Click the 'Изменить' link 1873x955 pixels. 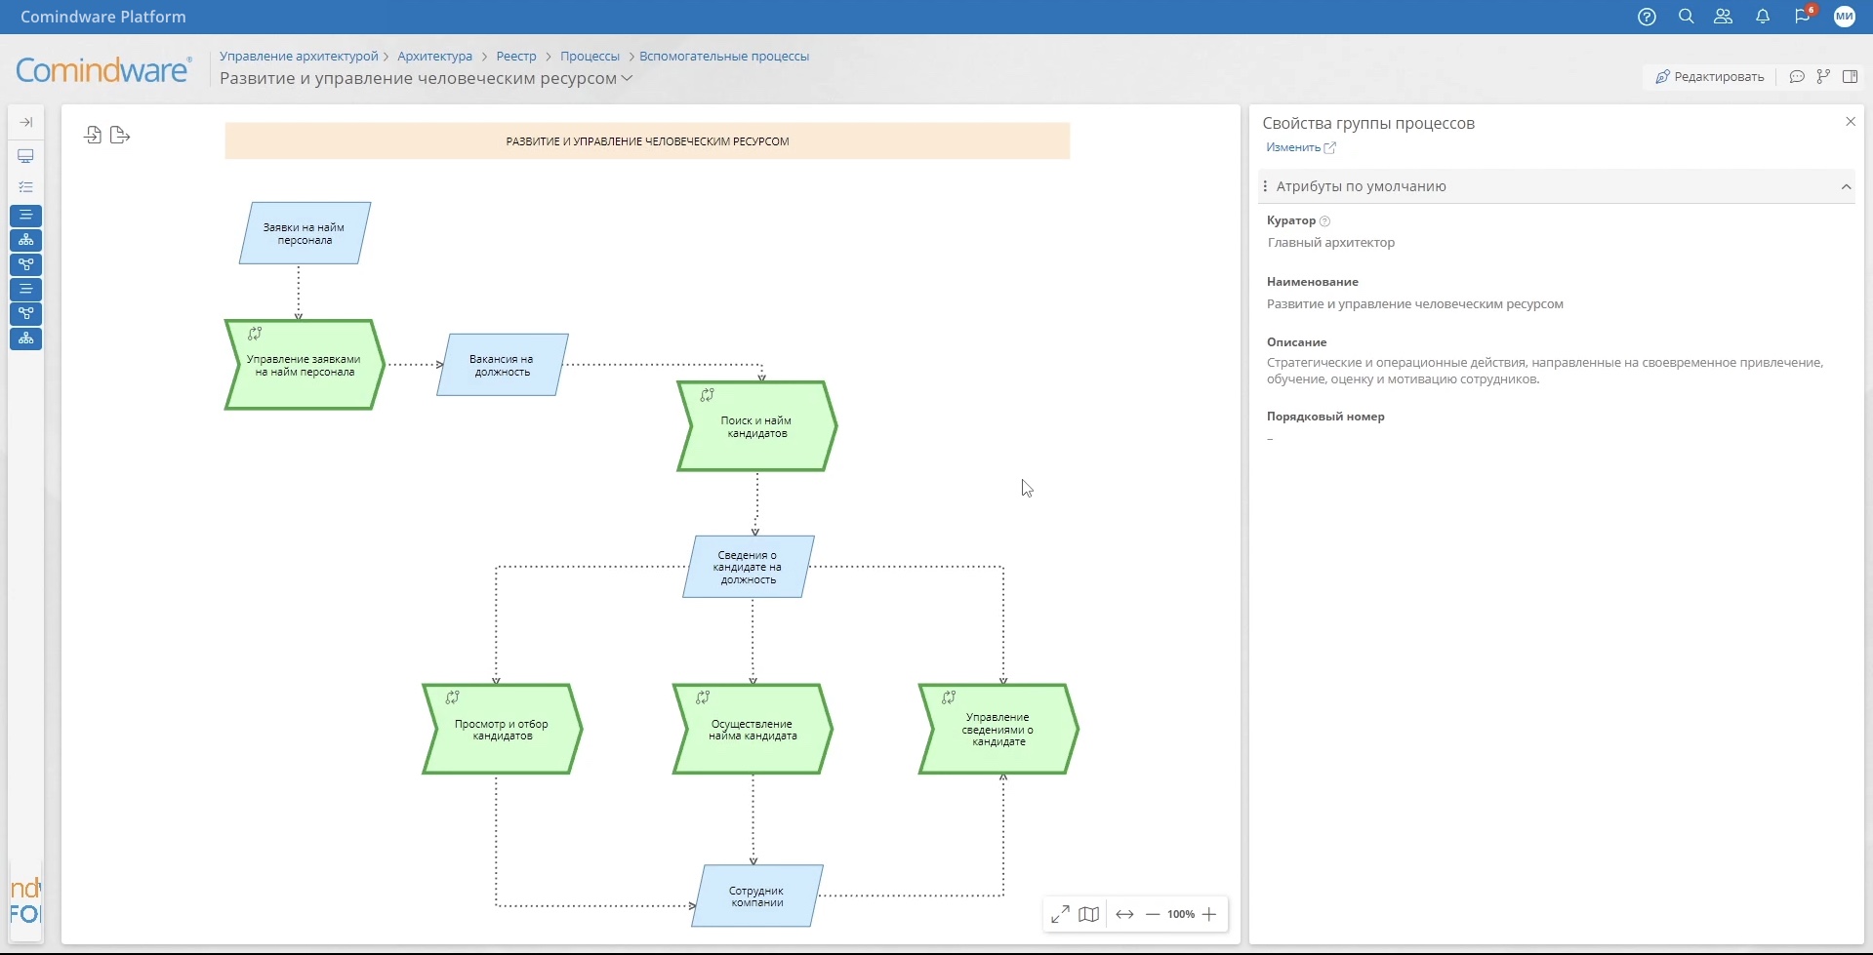(1293, 147)
